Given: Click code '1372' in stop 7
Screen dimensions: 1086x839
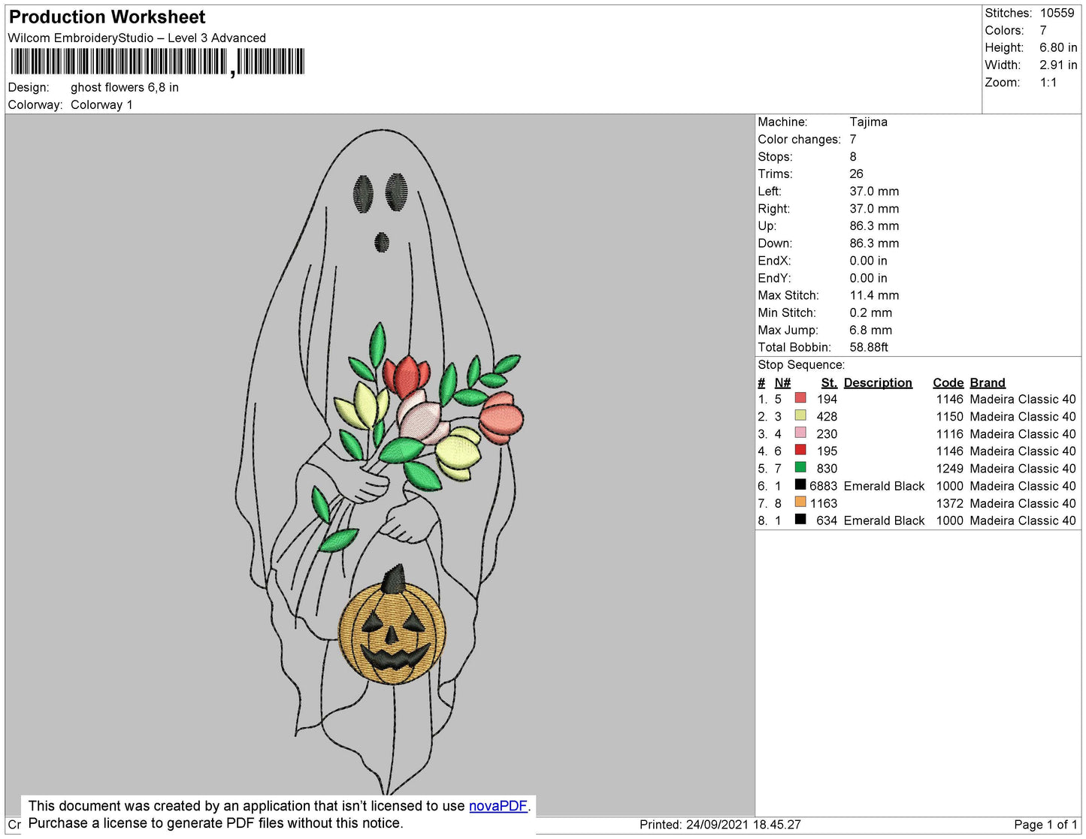Looking at the screenshot, I should 949,503.
